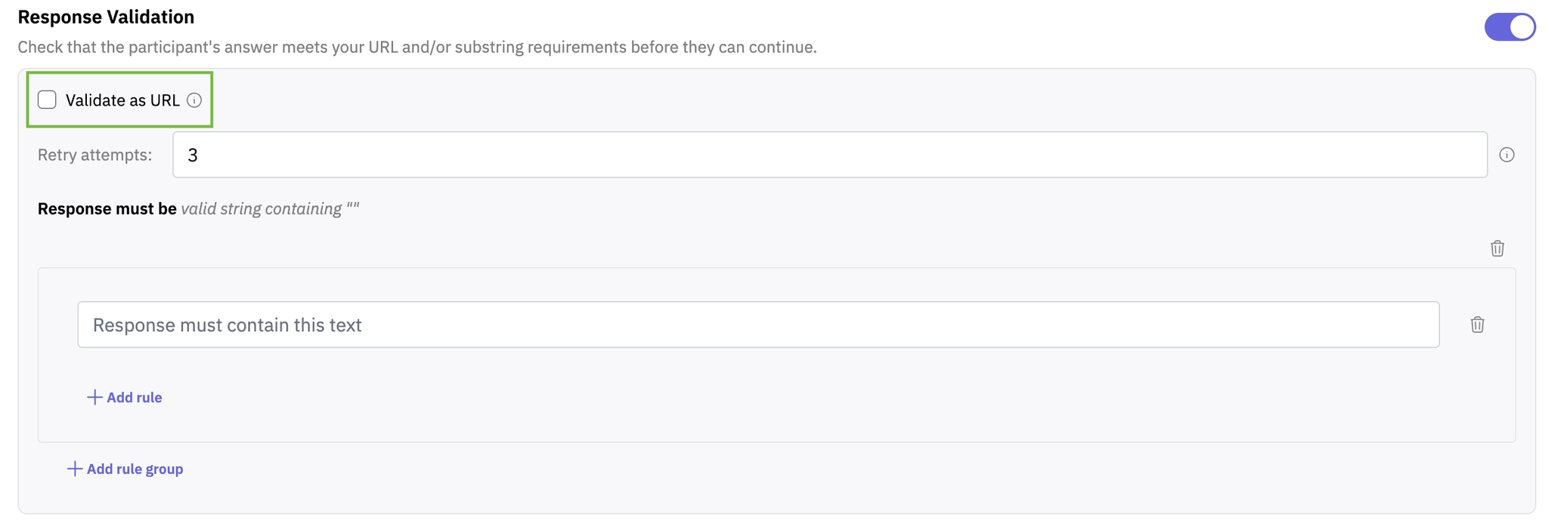Delete the text rule using its trash icon
1548x526 pixels.
pos(1477,325)
